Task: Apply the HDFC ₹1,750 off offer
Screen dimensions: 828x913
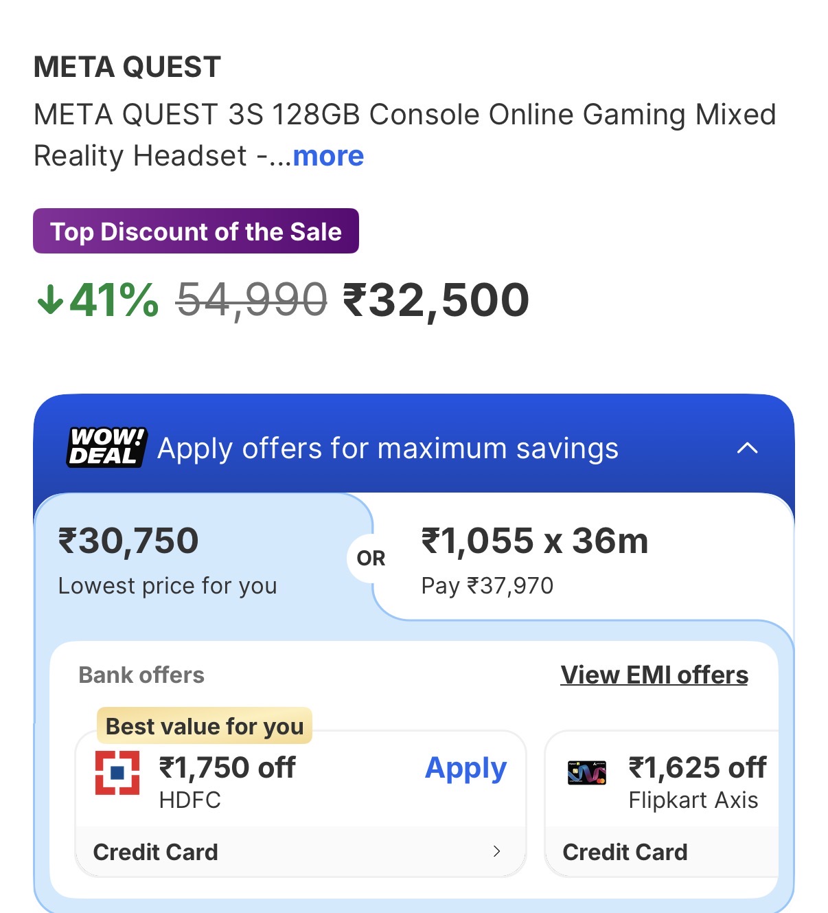Action: click(465, 768)
